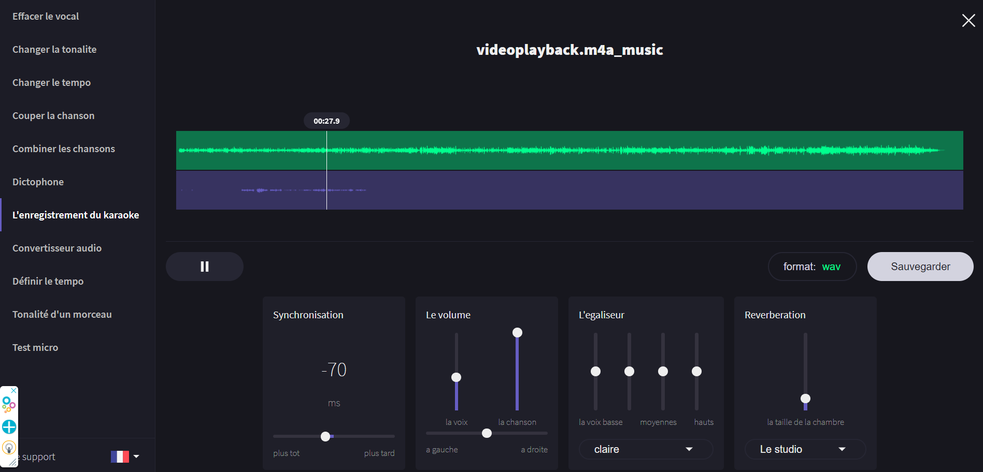Close the floating widget with small X
This screenshot has width=983, height=472.
(x=14, y=390)
